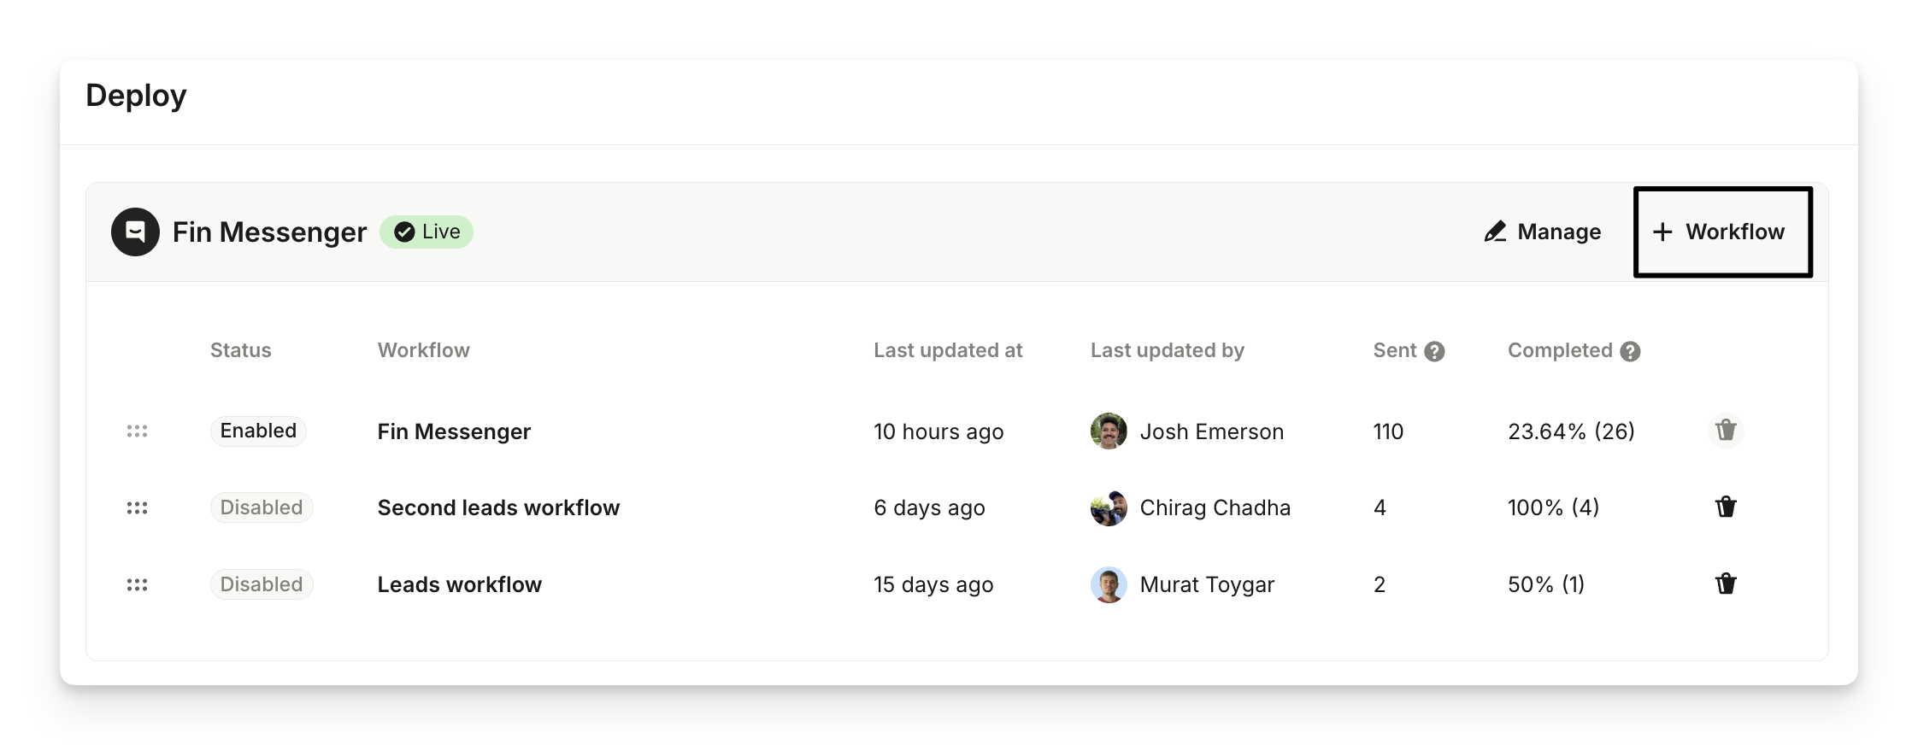
Task: Click Disabled badge on Leads workflow row
Action: pyautogui.click(x=262, y=584)
